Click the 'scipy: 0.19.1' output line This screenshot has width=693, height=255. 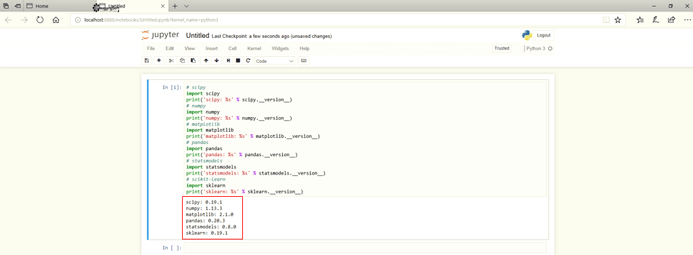(204, 202)
